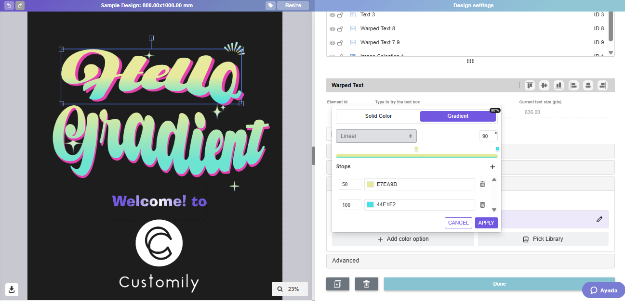Align the element to the right
This screenshot has width=625, height=301.
(602, 86)
